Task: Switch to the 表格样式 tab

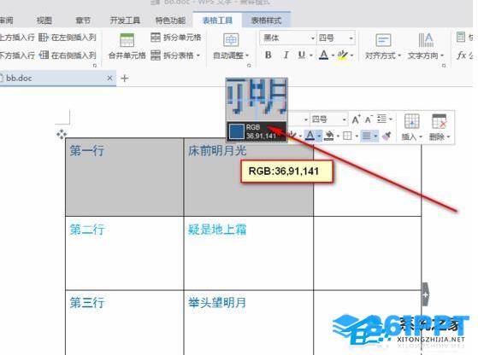Action: pos(266,20)
